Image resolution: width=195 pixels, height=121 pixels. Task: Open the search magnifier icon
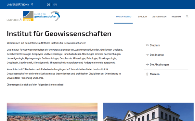tap(187, 16)
